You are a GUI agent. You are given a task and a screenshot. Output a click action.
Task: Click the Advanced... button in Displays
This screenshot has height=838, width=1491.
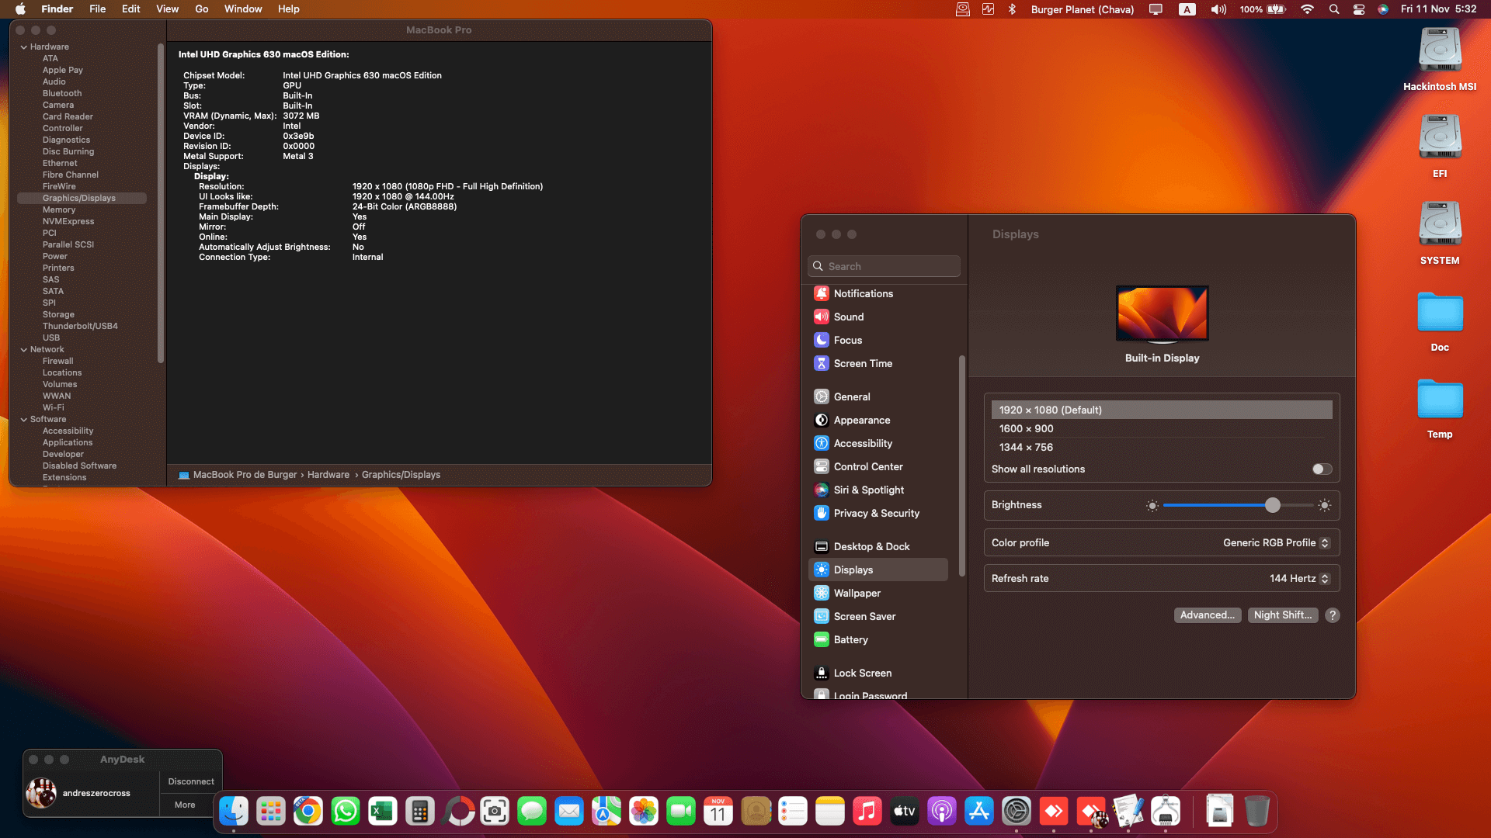pyautogui.click(x=1208, y=615)
